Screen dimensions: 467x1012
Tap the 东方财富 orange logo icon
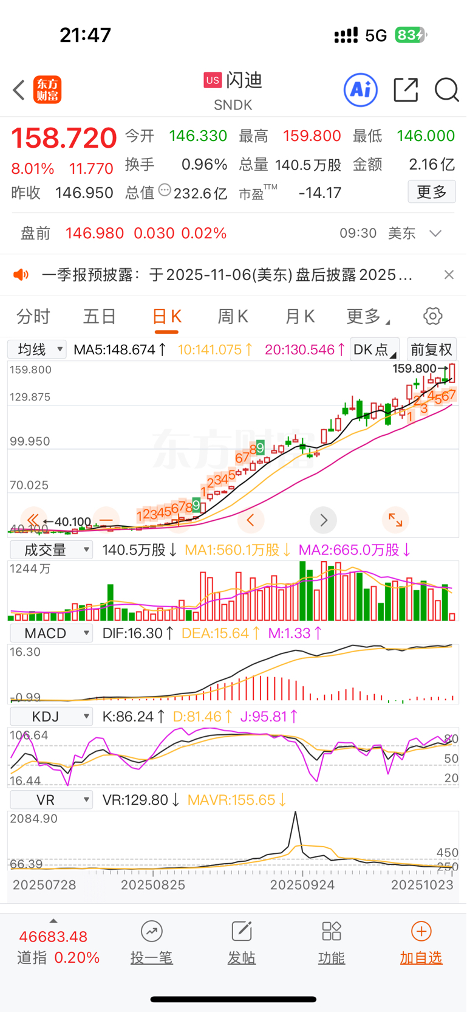[x=47, y=90]
